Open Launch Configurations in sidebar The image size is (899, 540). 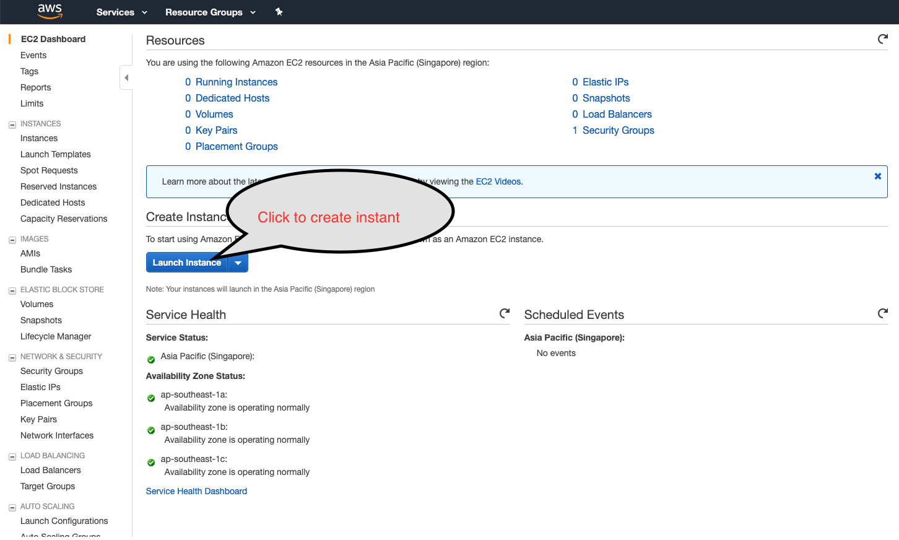pos(64,521)
